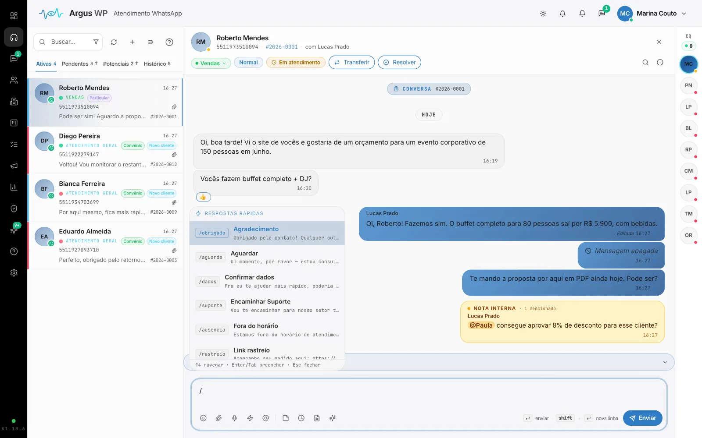Start a new conversation with plus icon
The width and height of the screenshot is (702, 438).
click(132, 42)
